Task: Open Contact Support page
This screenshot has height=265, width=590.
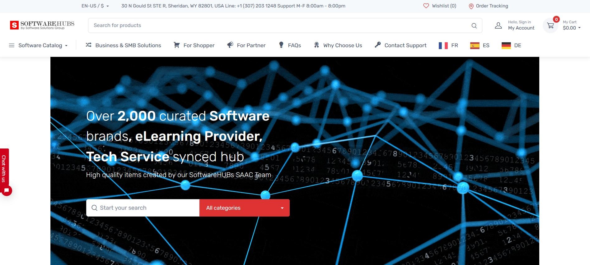Action: (400, 45)
